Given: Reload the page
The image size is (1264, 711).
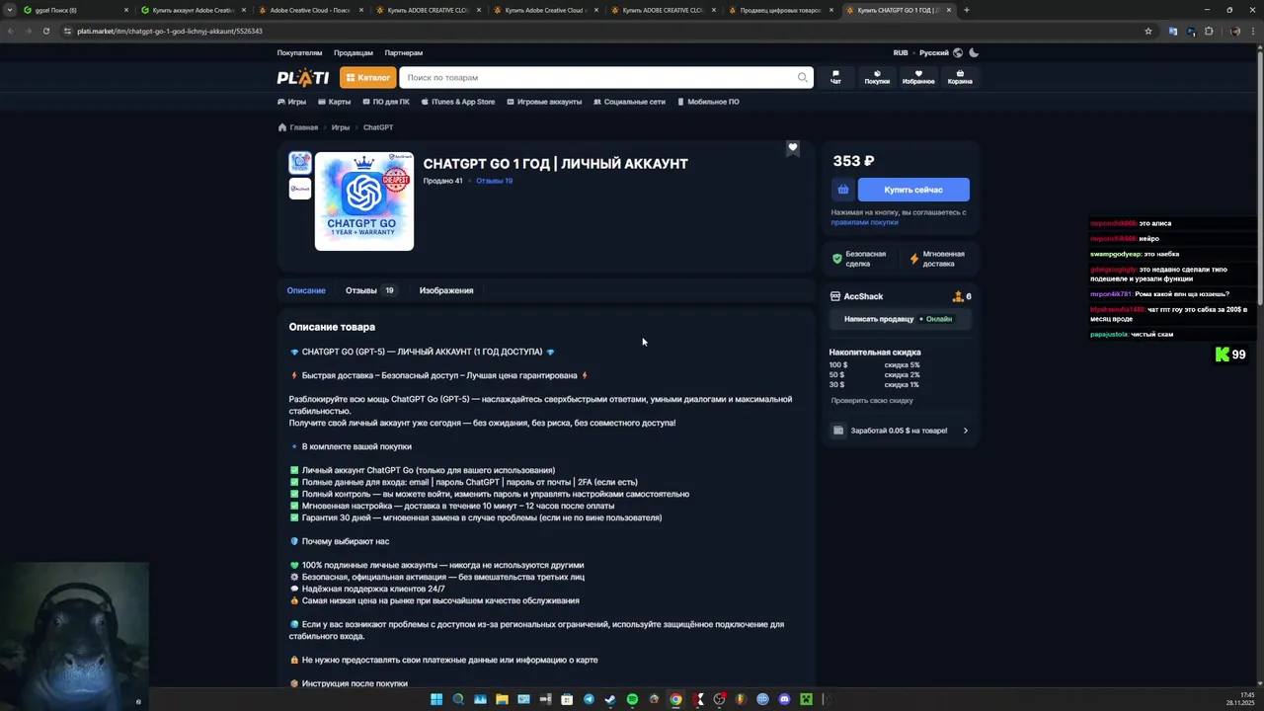Looking at the screenshot, I should click(x=45, y=31).
